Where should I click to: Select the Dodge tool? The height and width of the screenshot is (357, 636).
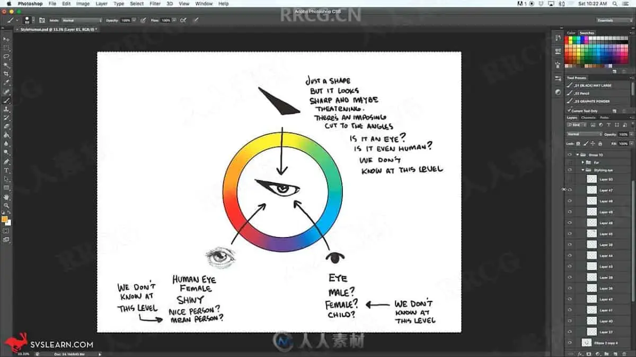point(6,152)
